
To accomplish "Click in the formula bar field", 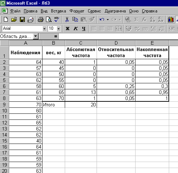I will (118, 36).
